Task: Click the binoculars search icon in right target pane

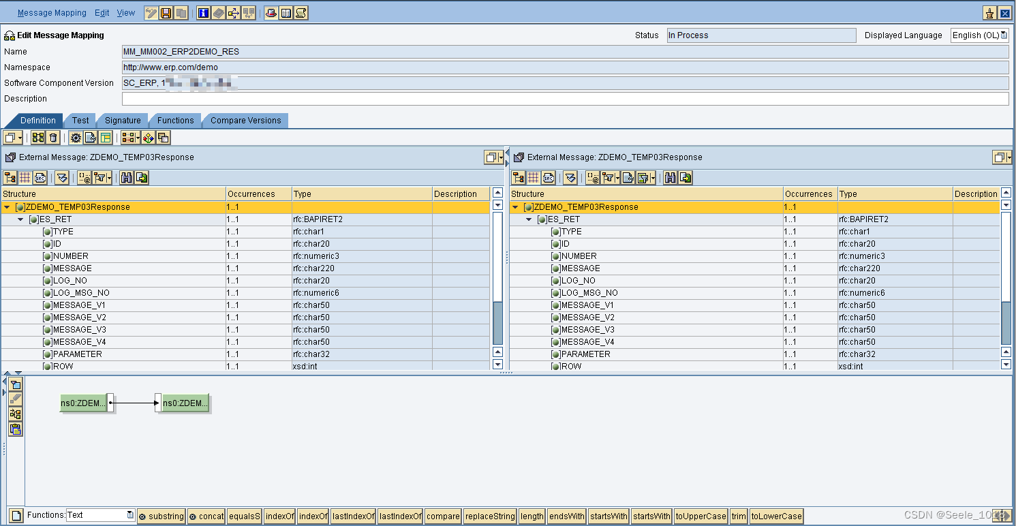Action: 670,178
